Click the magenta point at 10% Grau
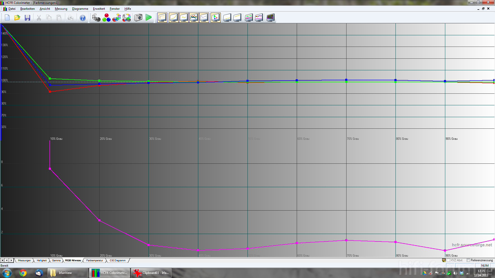The width and height of the screenshot is (495, 278). click(x=50, y=169)
